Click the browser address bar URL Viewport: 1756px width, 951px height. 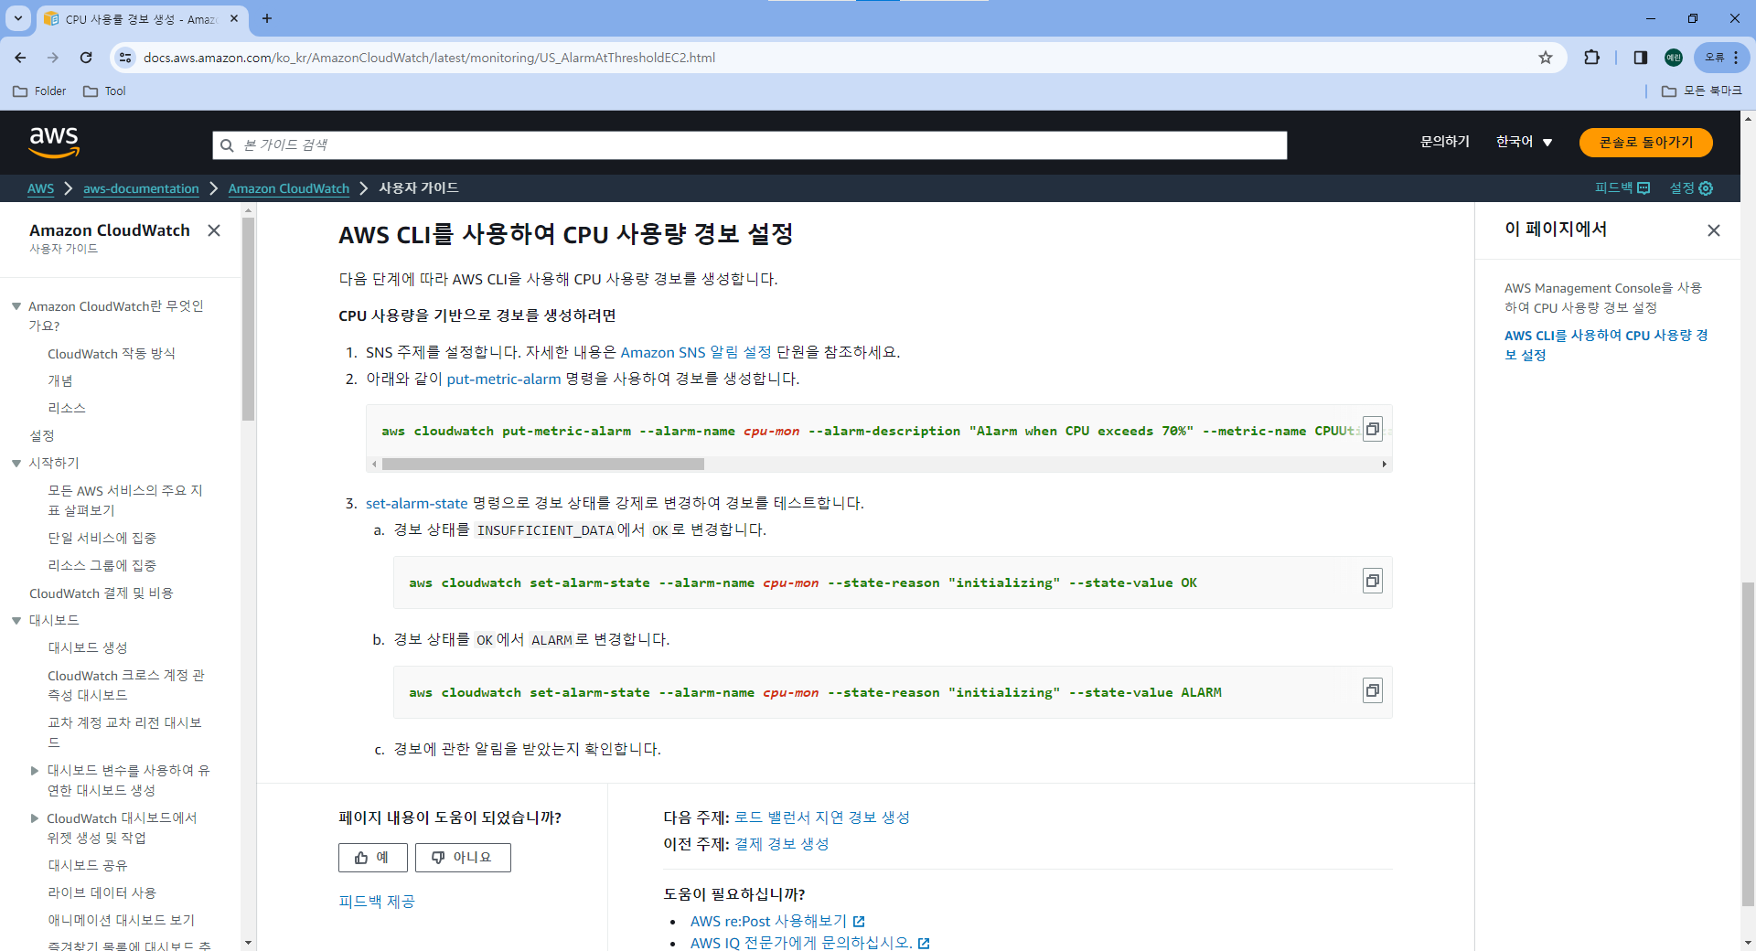click(x=430, y=58)
